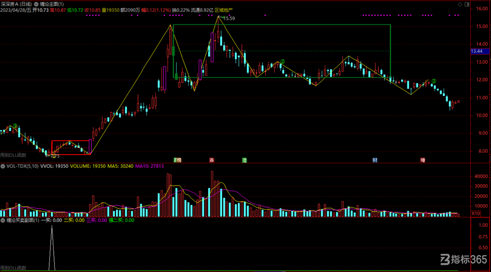The image size is (491, 272).
Task: Click the VVOL: 19350 readout
Action: click(x=54, y=166)
